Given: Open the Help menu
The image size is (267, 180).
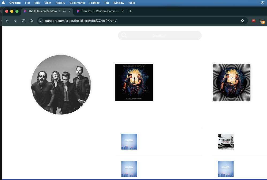Looking at the screenshot, I should coord(132,3).
